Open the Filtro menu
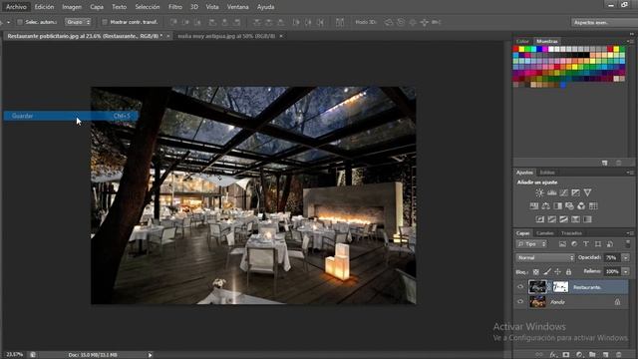The image size is (638, 359). [175, 7]
